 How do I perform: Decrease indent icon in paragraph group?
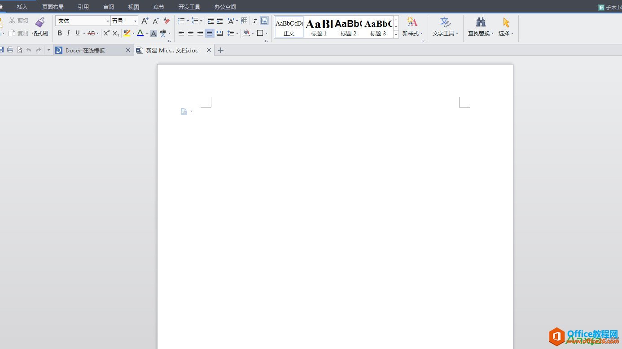tap(210, 21)
